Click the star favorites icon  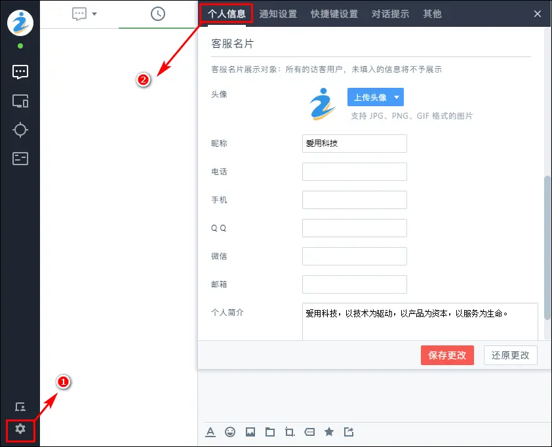pos(329,432)
